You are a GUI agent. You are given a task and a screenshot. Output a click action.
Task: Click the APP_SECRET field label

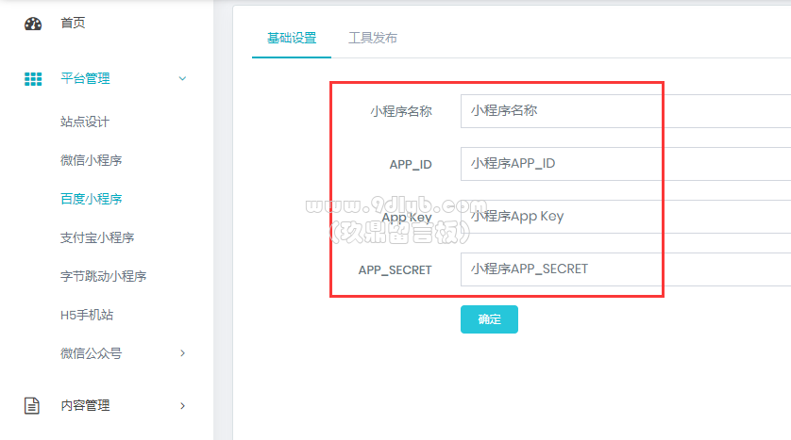pos(395,270)
